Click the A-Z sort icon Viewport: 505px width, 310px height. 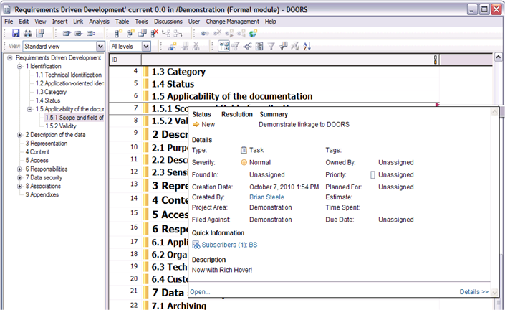307,47
